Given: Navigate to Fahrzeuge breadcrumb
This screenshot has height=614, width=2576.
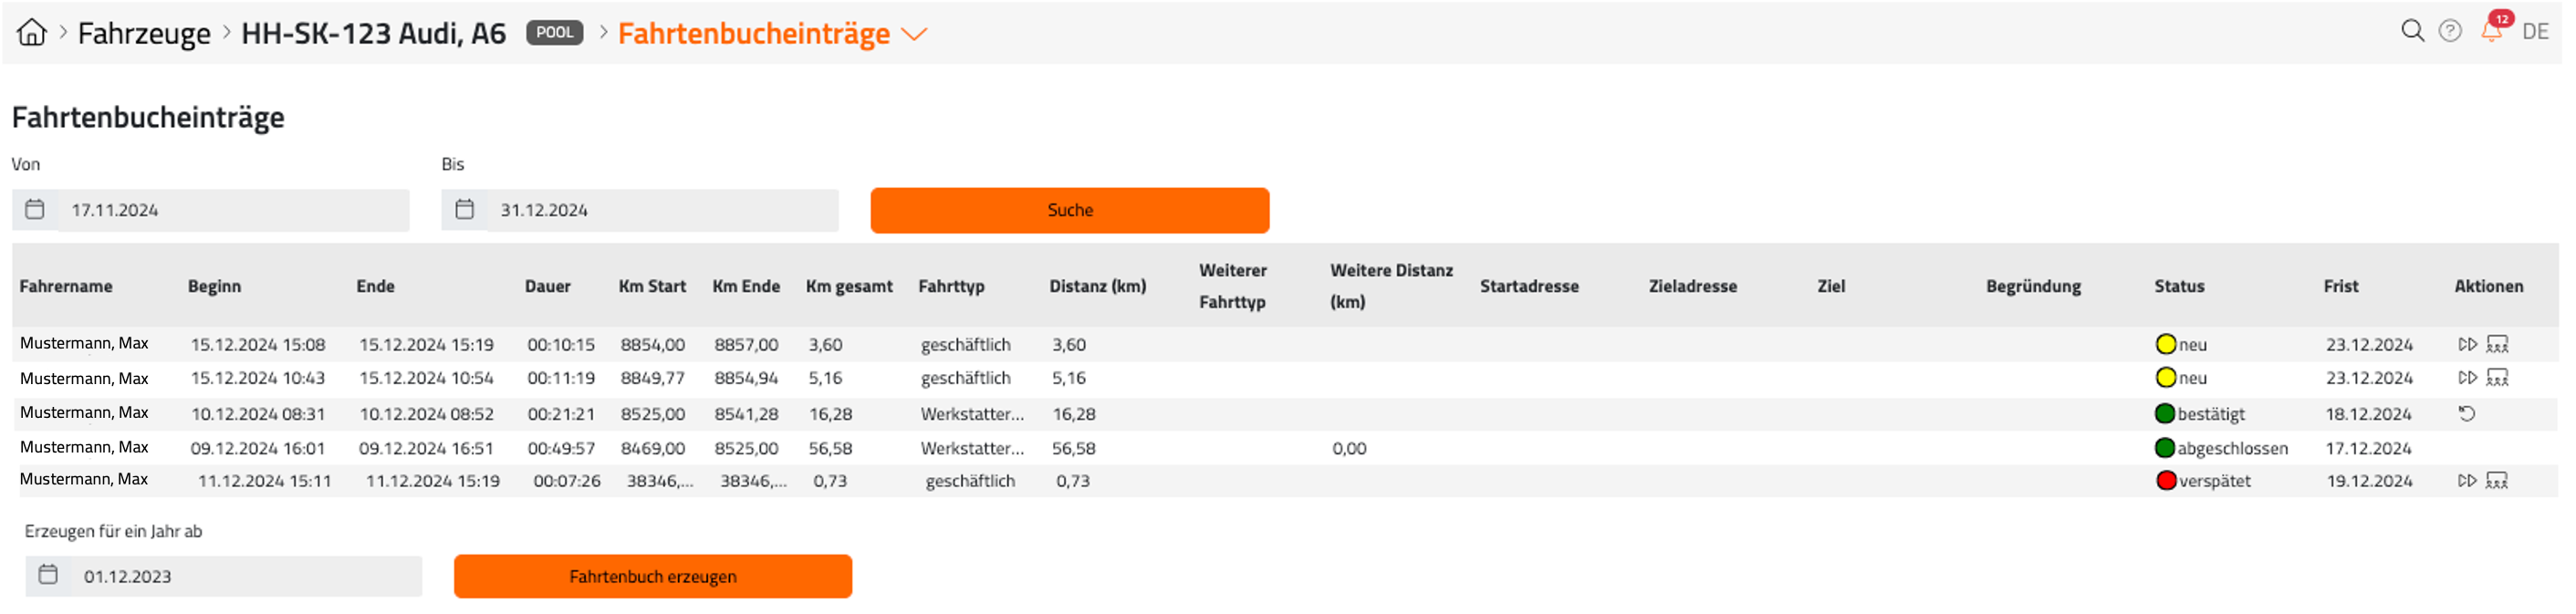Looking at the screenshot, I should pyautogui.click(x=144, y=33).
